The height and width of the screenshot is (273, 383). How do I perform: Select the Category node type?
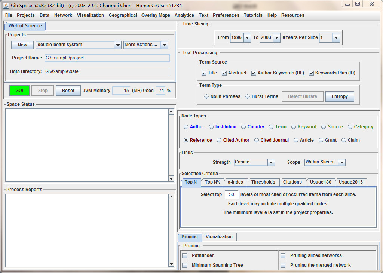pos(350,127)
